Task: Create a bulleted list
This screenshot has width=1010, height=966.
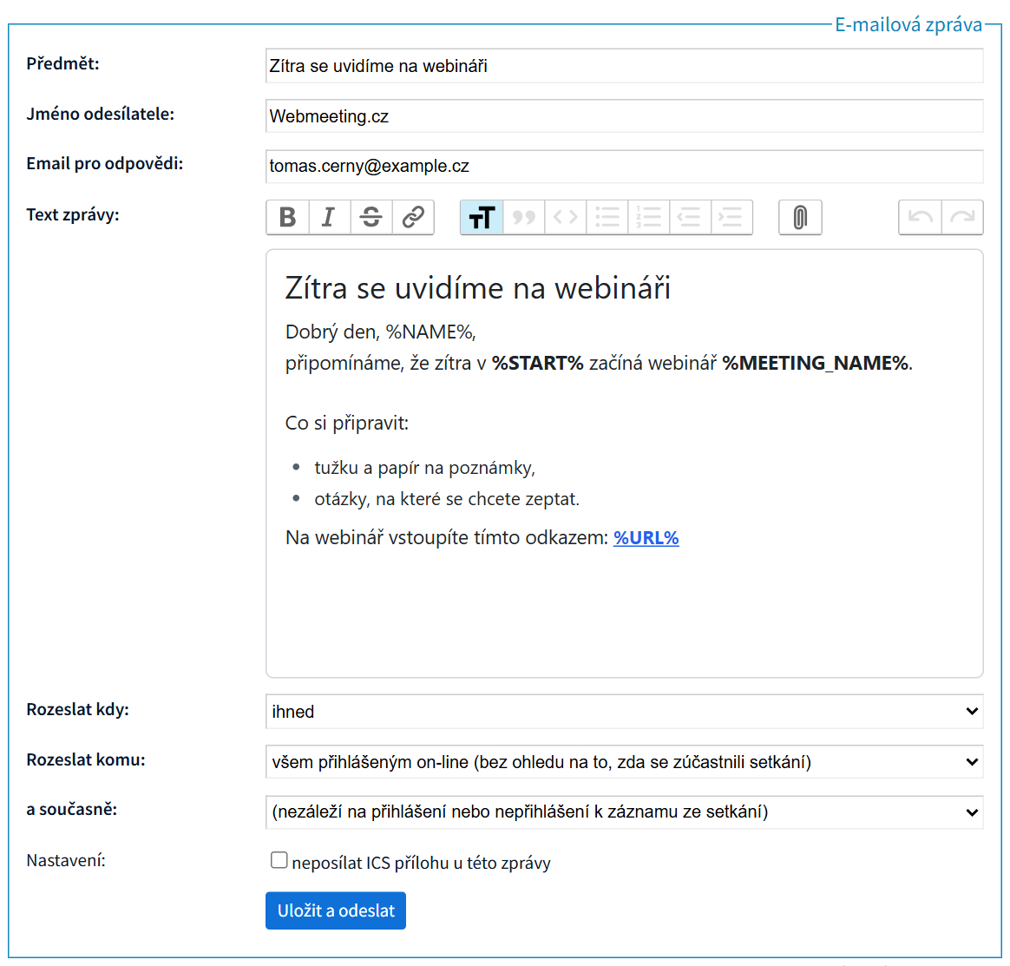Action: click(607, 217)
